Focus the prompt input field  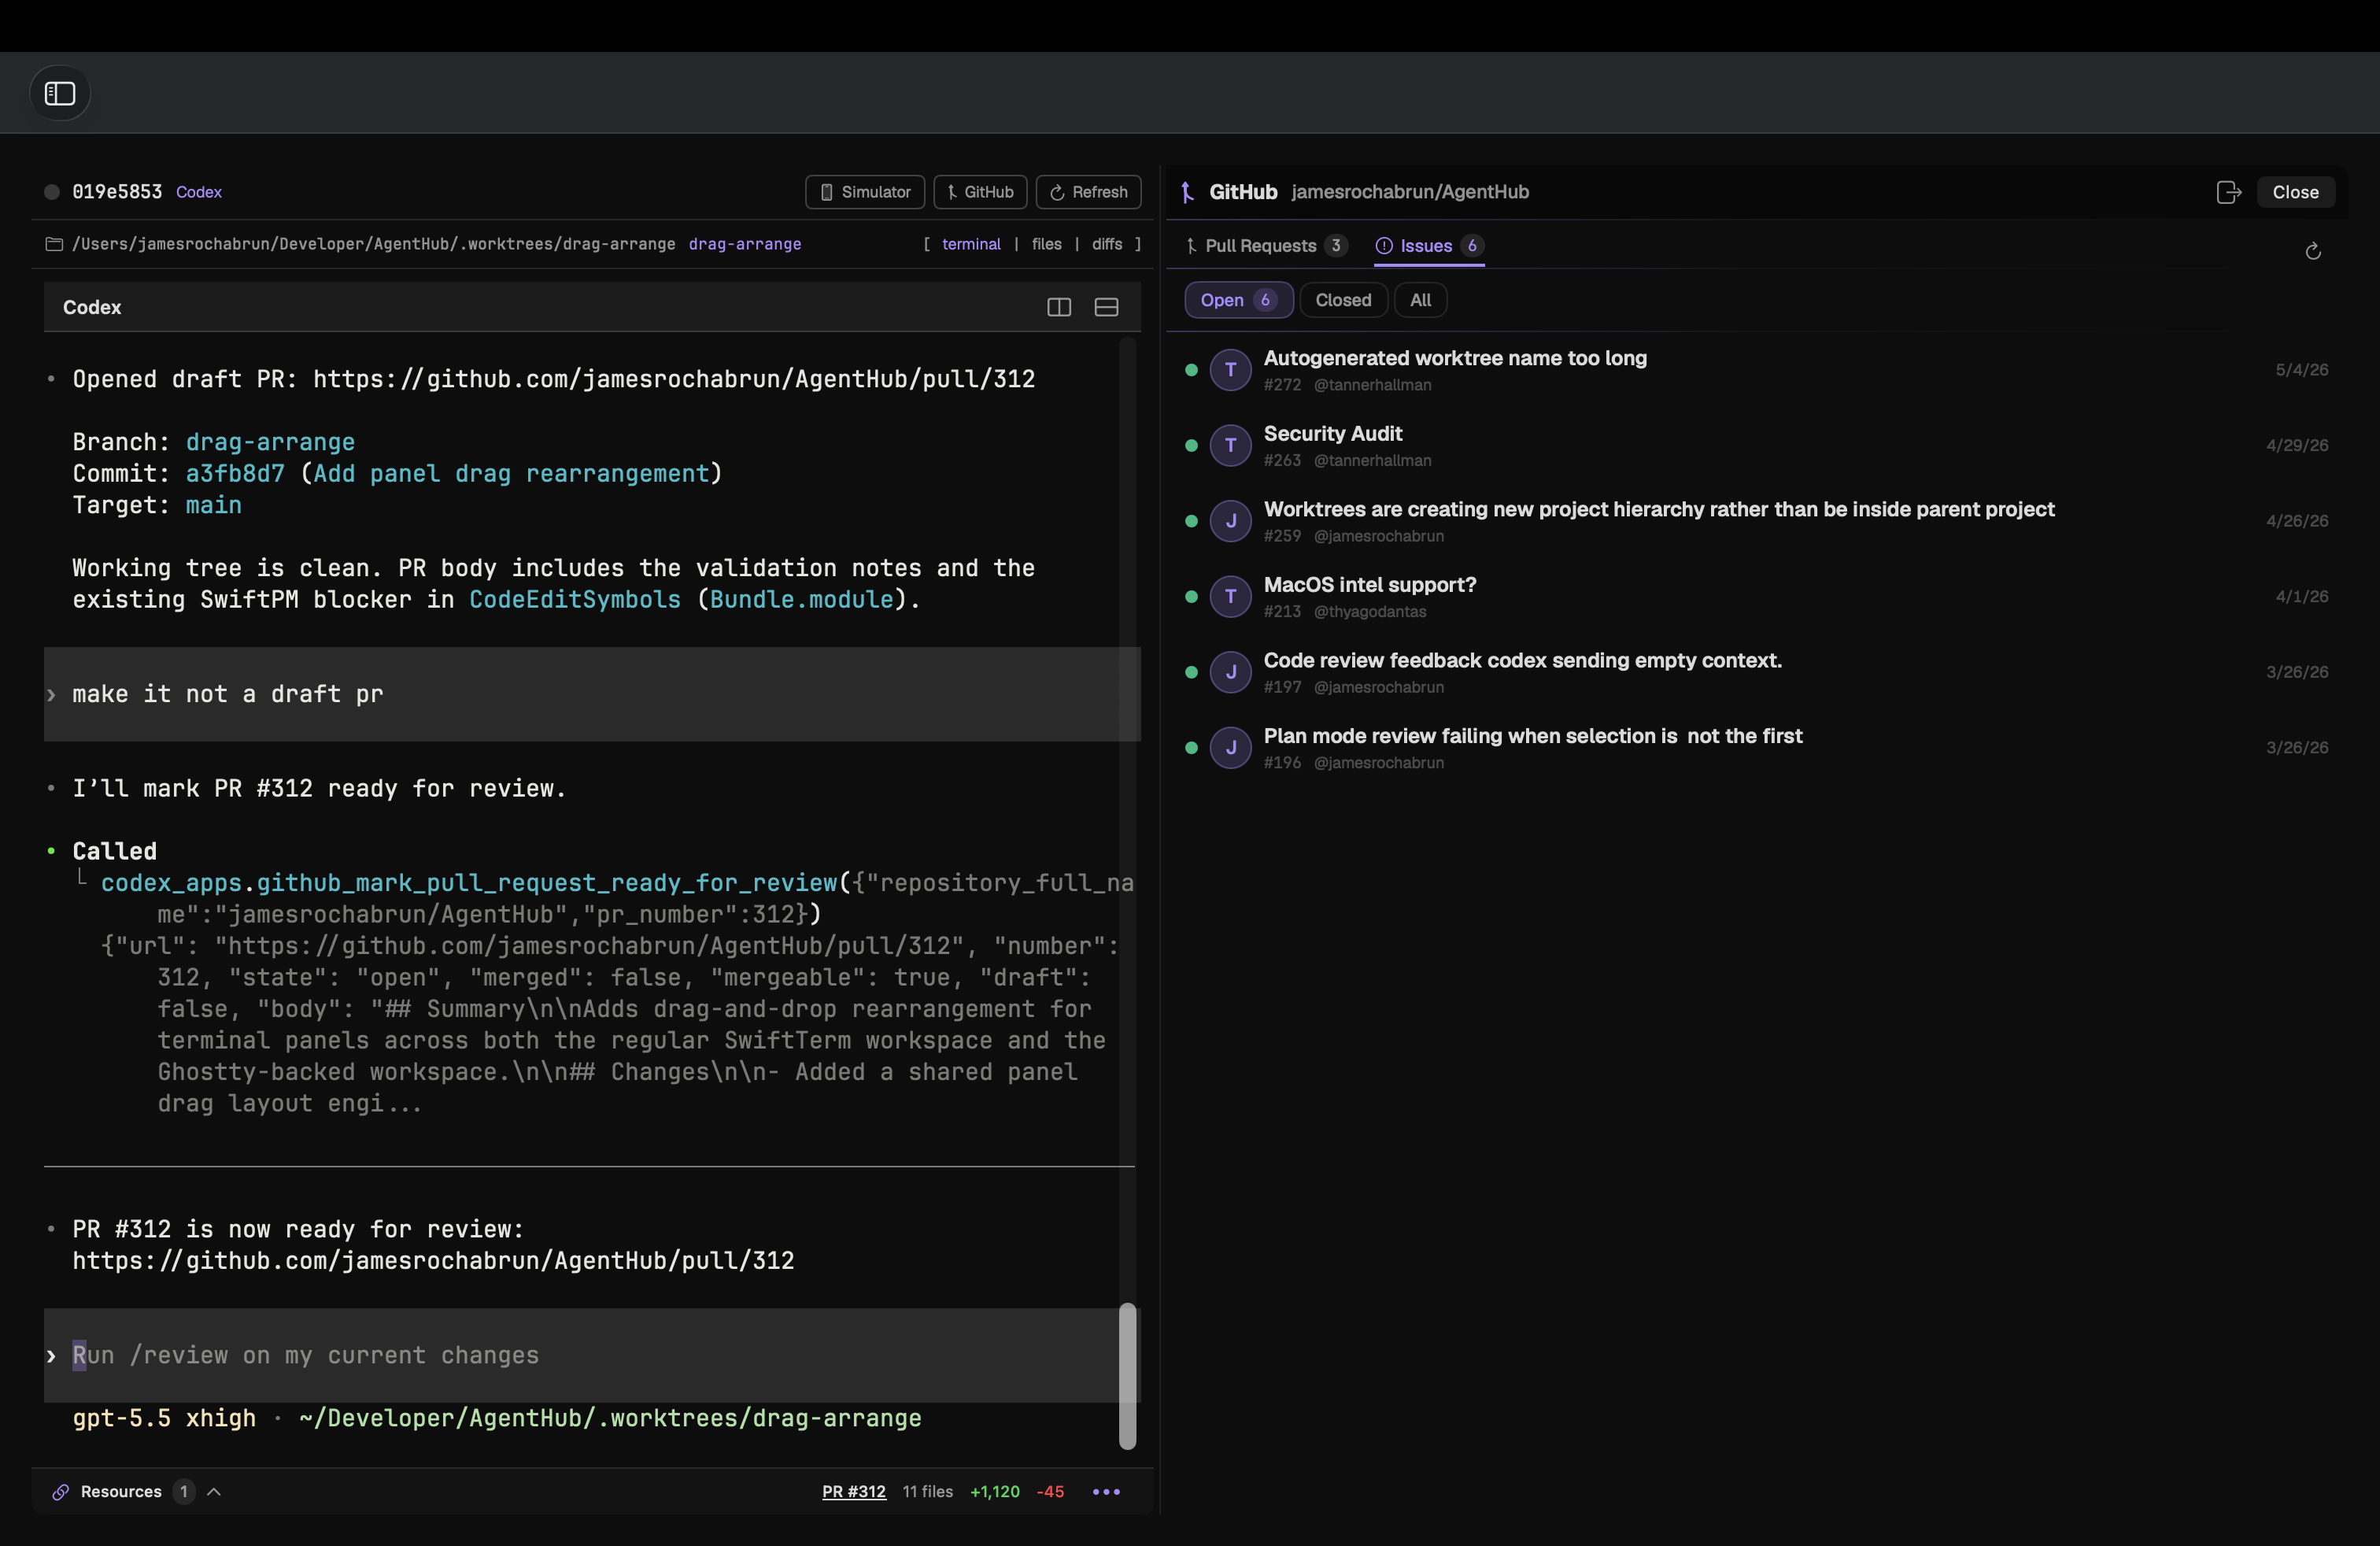[592, 1355]
